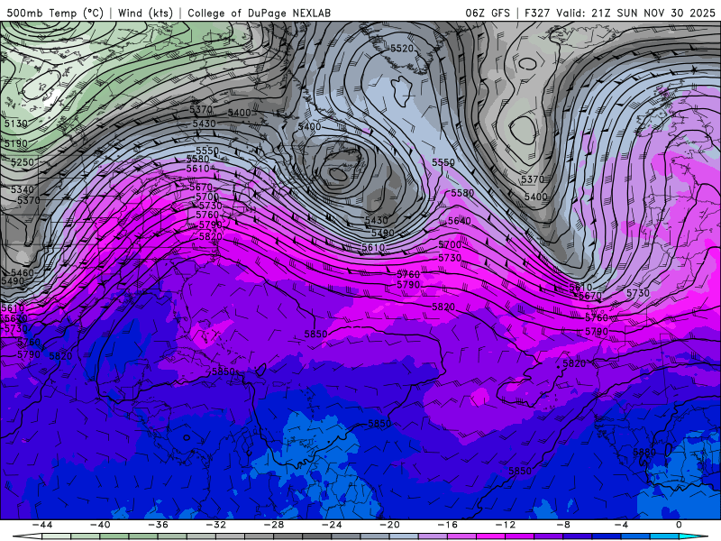Click the 5640 contour label
721x541 pixels.
click(460, 221)
